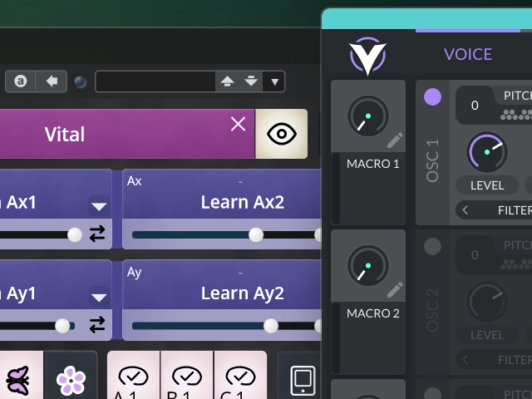Click OSC 2 previous filter arrow

pos(465,360)
